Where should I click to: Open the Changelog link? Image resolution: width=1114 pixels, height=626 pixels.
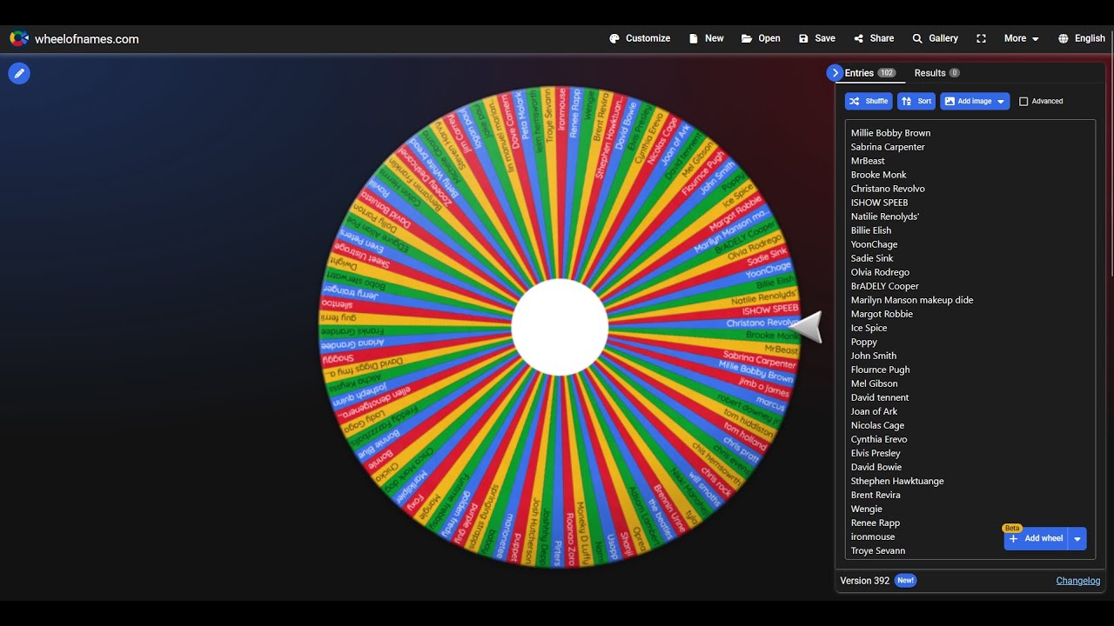[x=1078, y=581]
